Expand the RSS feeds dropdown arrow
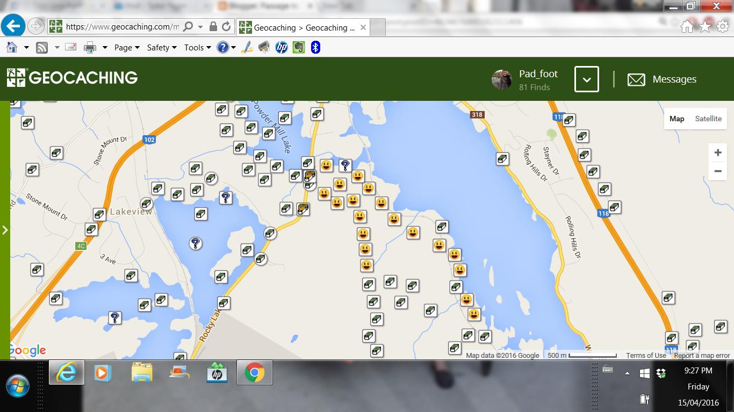Viewport: 734px width, 412px height. point(56,48)
